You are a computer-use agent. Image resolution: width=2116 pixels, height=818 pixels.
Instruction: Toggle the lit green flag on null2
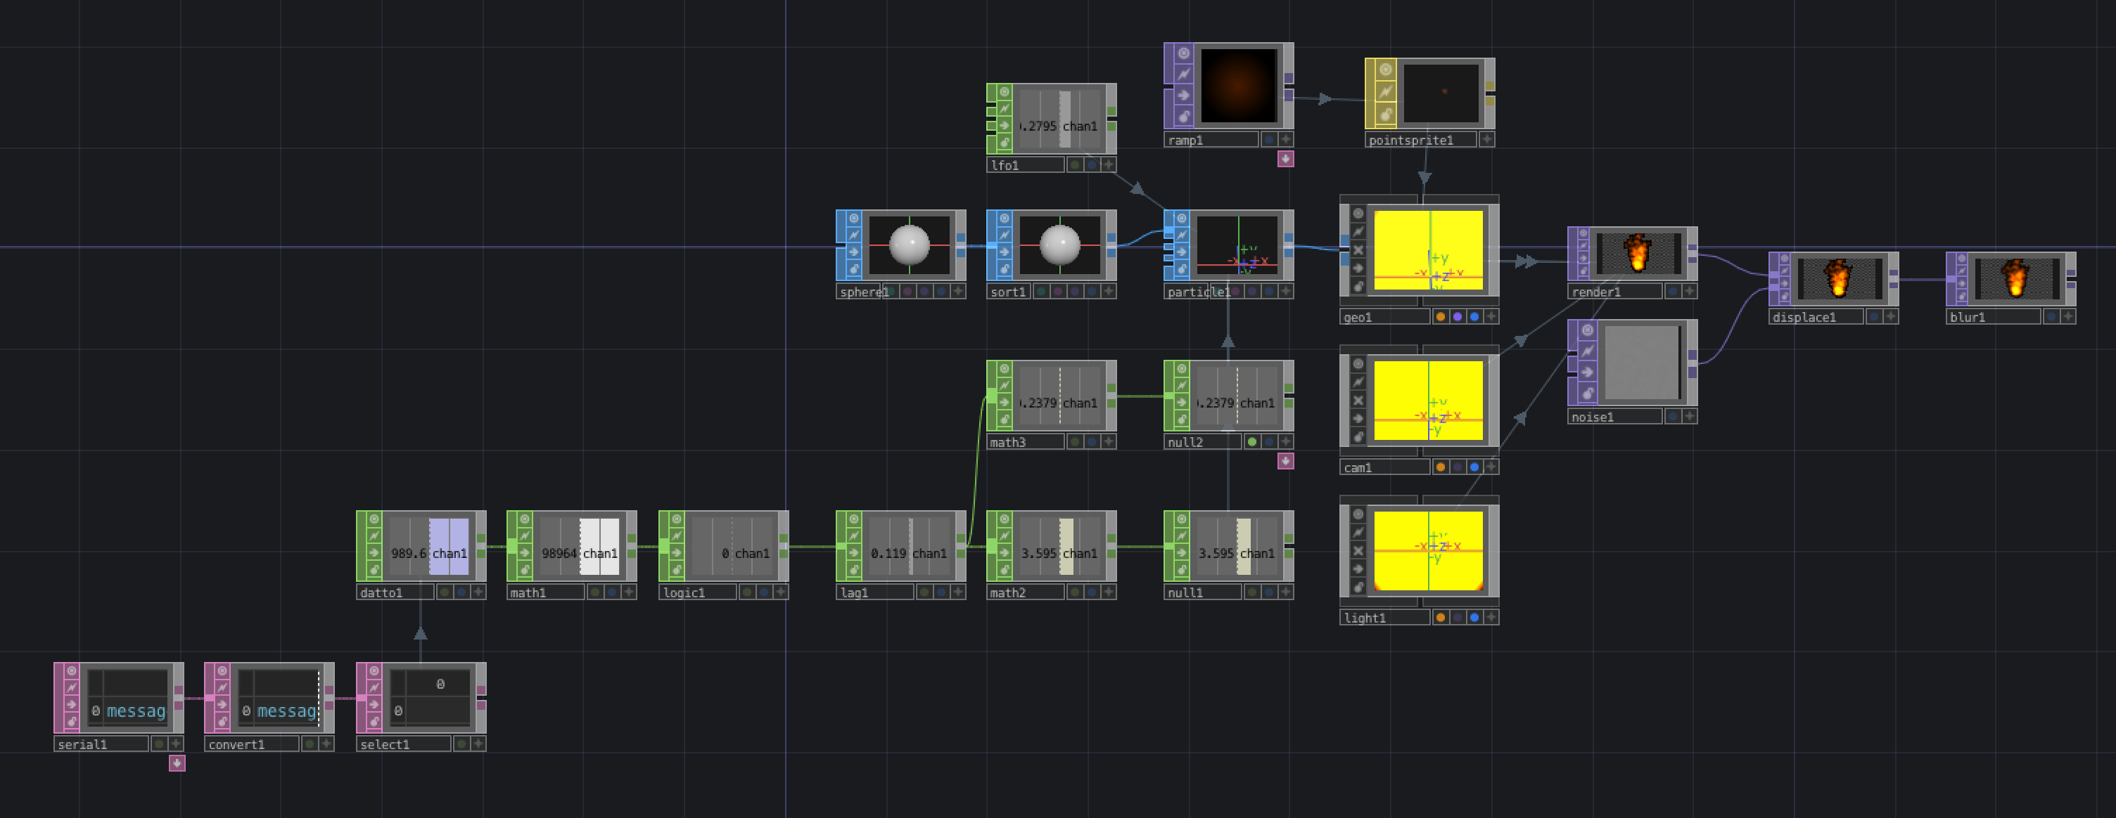tap(1252, 442)
